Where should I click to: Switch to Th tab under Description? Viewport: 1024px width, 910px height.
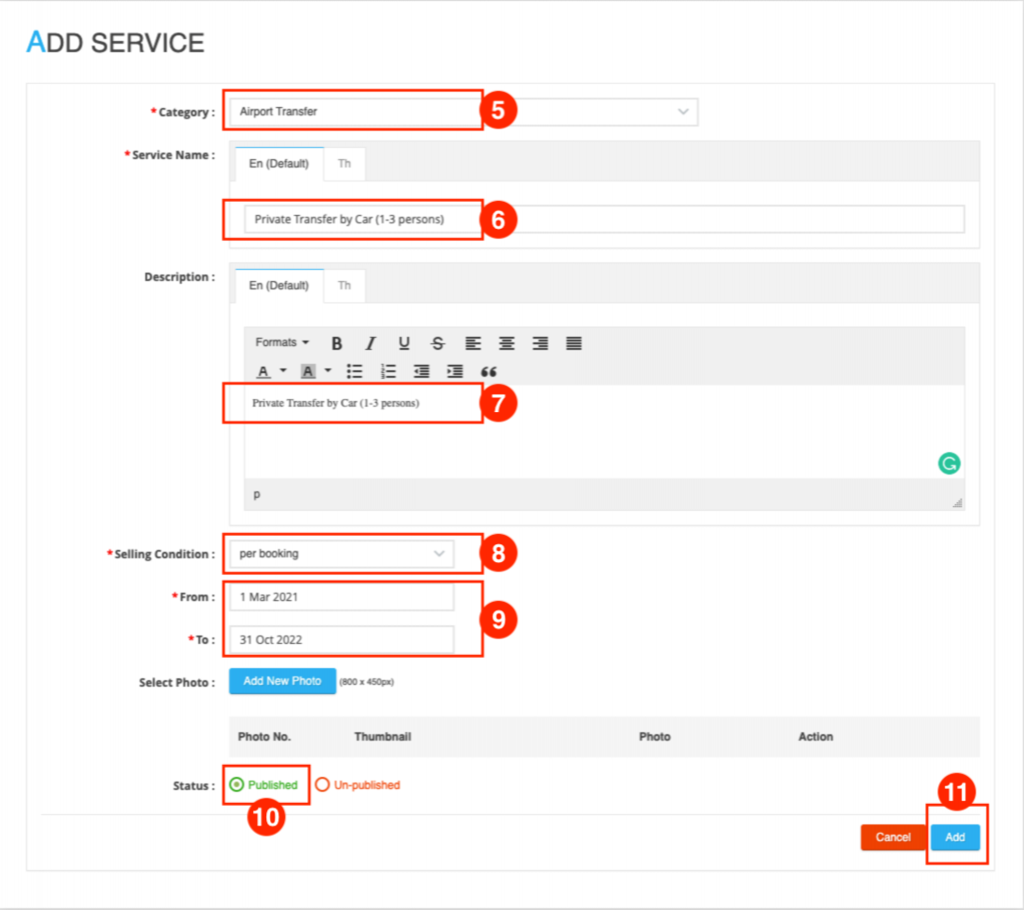pyautogui.click(x=344, y=286)
